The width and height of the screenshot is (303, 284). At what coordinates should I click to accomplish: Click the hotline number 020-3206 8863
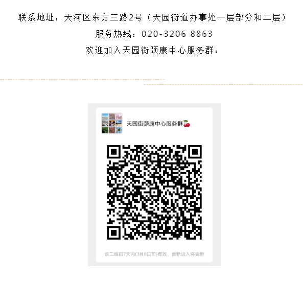[x=177, y=34]
